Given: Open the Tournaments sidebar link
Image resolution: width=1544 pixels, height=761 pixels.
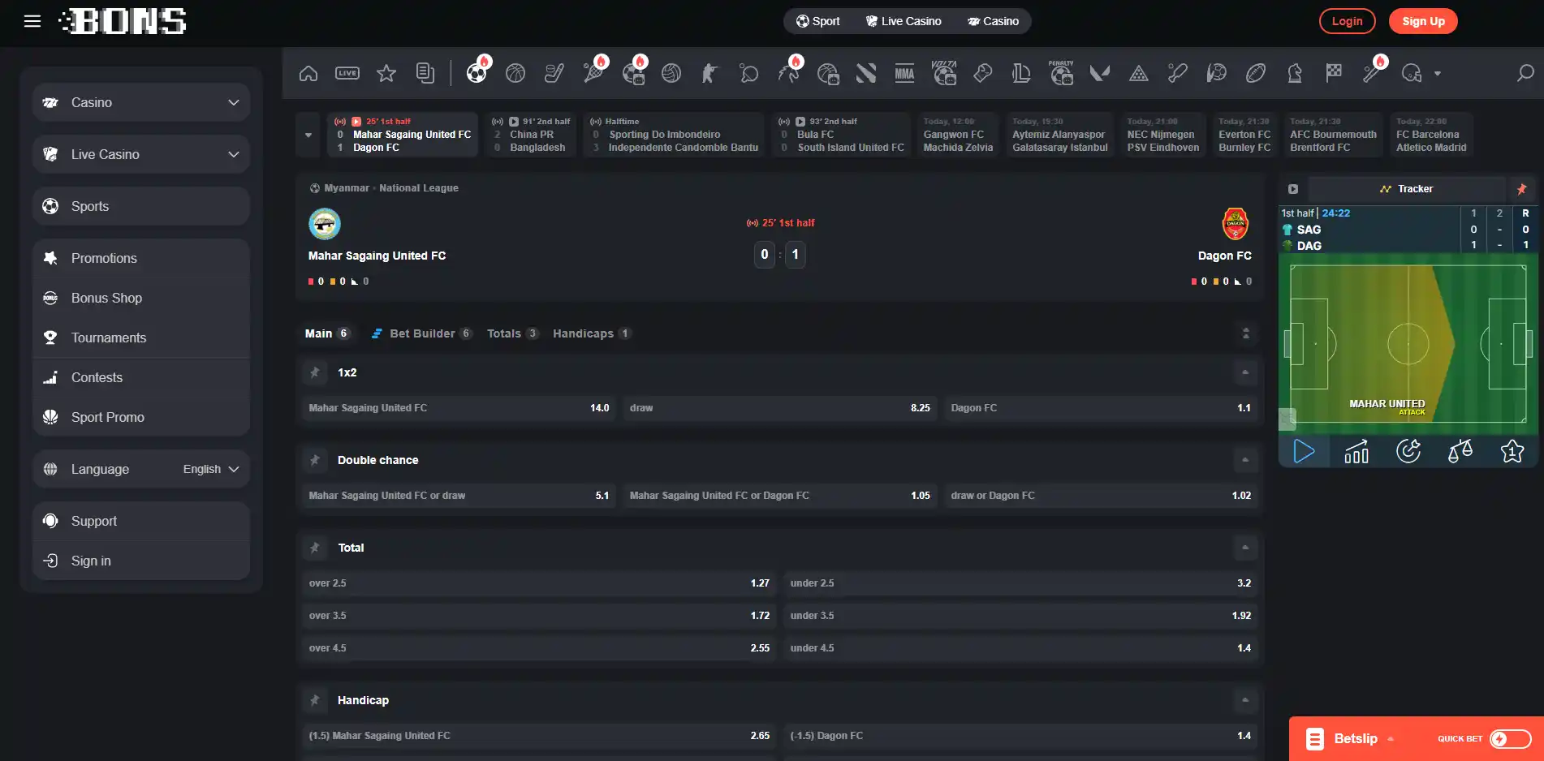Looking at the screenshot, I should tap(141, 338).
